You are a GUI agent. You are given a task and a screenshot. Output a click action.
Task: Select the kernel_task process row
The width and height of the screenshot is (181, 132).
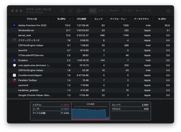[x=90, y=36]
